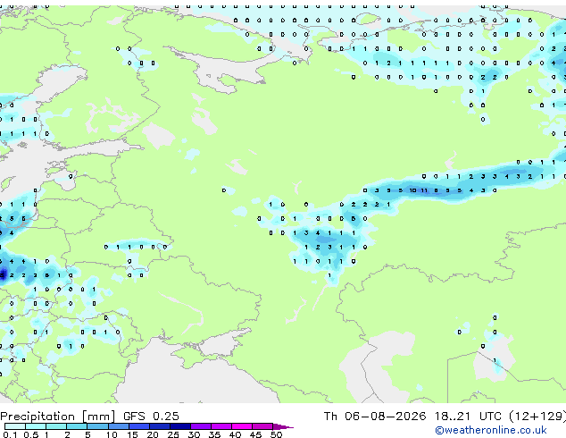Image resolution: width=566 pixels, height=438 pixels.
Task: Pick the magenta swatch between 40 and 45
Action: [x=242, y=426]
